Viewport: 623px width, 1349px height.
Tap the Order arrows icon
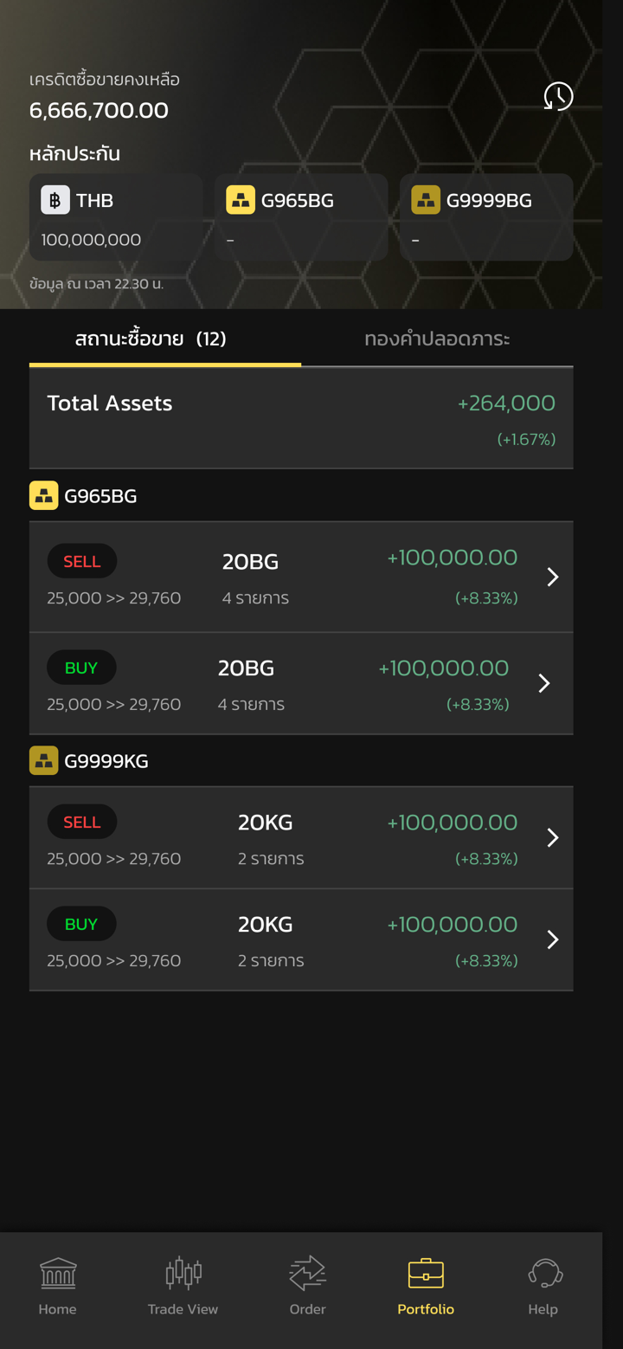point(307,1274)
